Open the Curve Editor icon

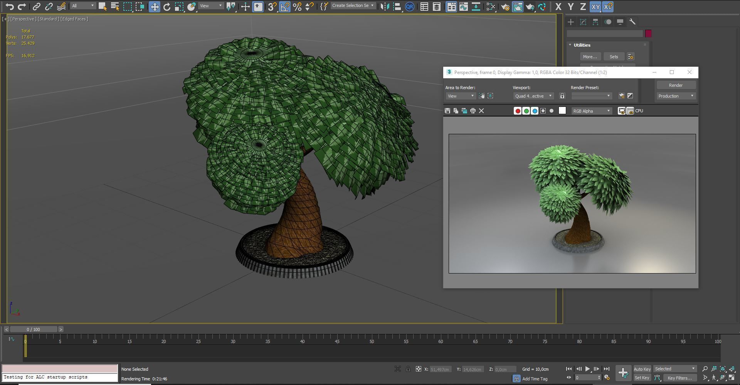pos(463,7)
